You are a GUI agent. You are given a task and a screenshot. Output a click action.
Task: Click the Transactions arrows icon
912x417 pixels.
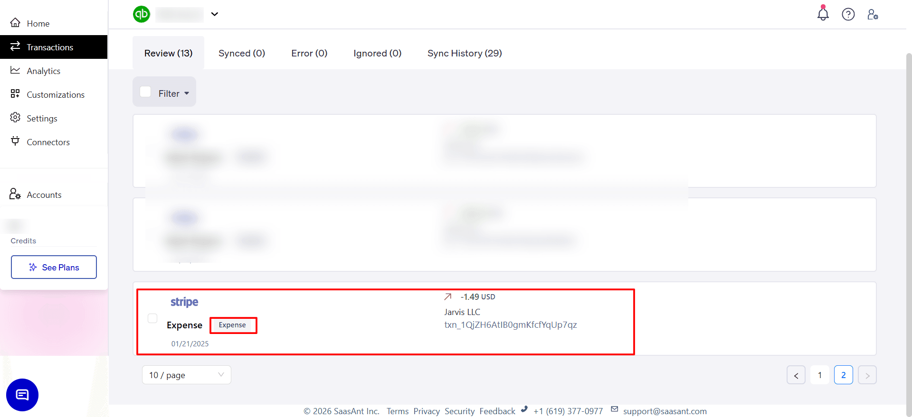point(15,46)
